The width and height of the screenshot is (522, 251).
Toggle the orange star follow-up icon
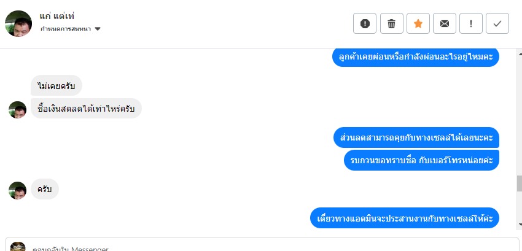(418, 23)
